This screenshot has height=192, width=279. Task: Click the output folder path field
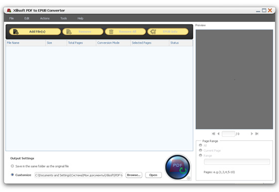[79, 175]
